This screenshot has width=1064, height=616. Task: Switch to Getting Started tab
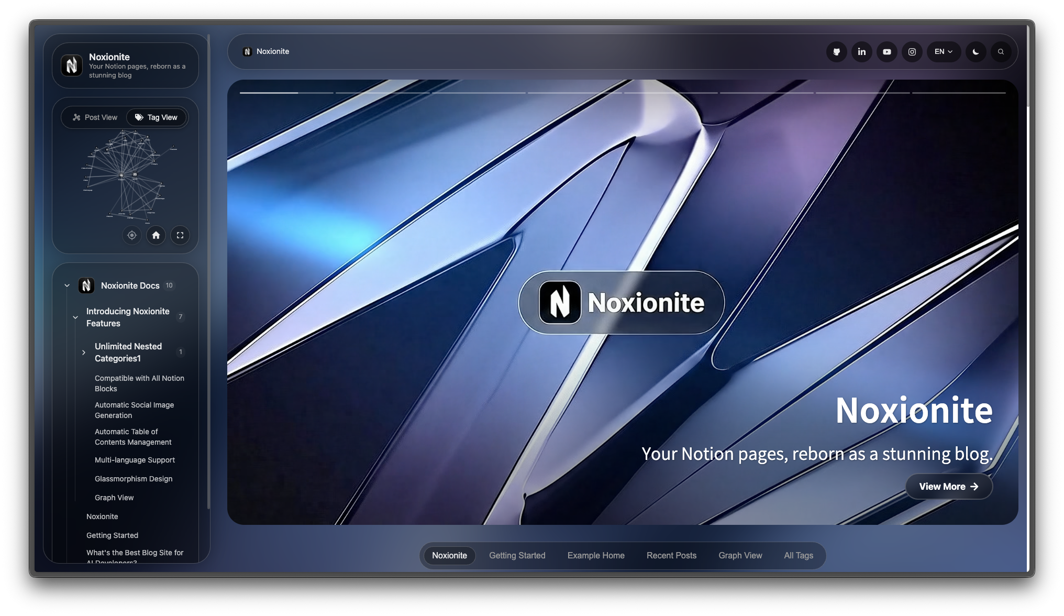click(517, 555)
